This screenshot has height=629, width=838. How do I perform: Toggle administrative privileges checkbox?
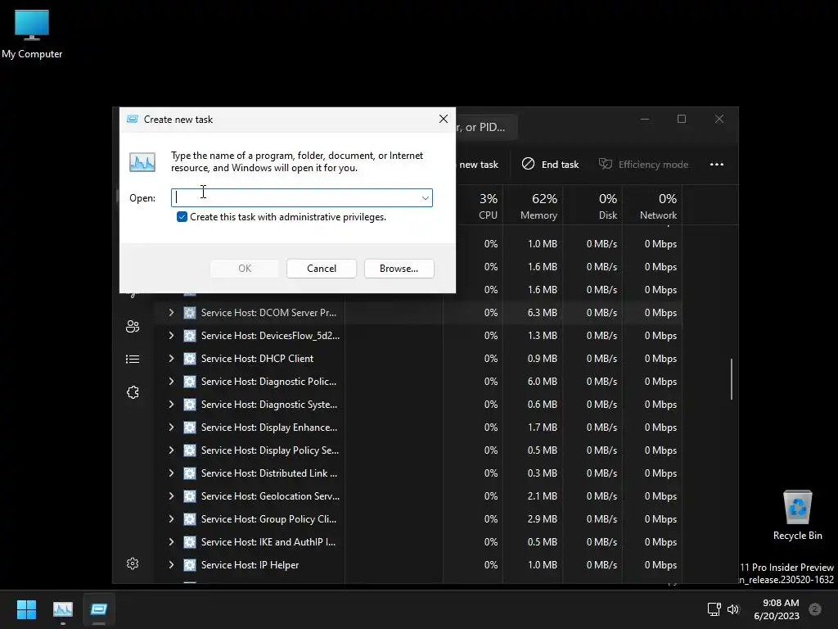click(x=182, y=216)
